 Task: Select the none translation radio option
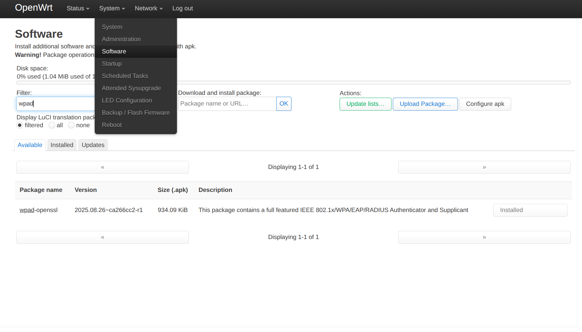(x=71, y=125)
